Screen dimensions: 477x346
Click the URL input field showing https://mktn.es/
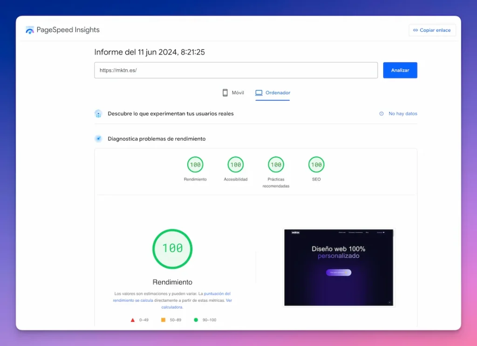coord(236,70)
